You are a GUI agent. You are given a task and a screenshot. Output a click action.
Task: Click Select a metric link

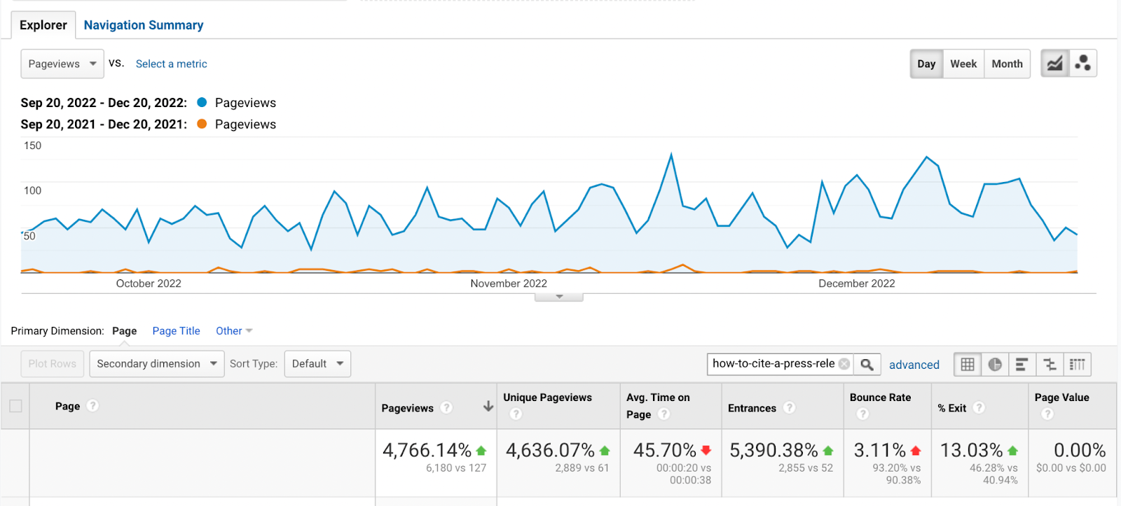pos(172,64)
